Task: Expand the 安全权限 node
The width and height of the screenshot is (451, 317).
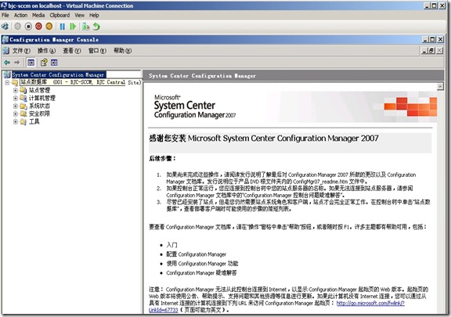Action: pyautogui.click(x=15, y=113)
